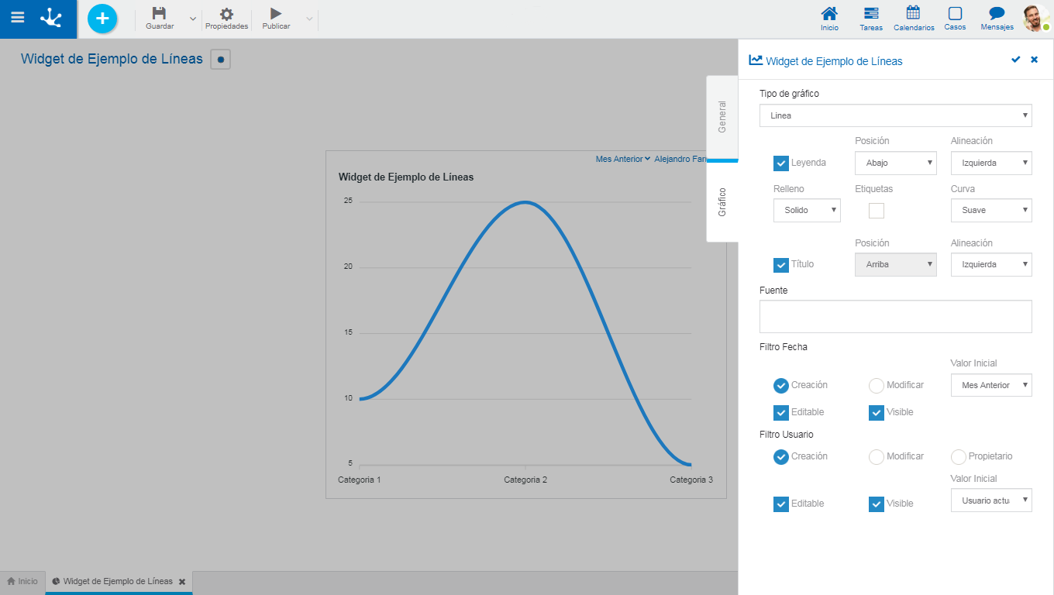Close the widget properties panel
The image size is (1054, 595).
click(x=1034, y=60)
